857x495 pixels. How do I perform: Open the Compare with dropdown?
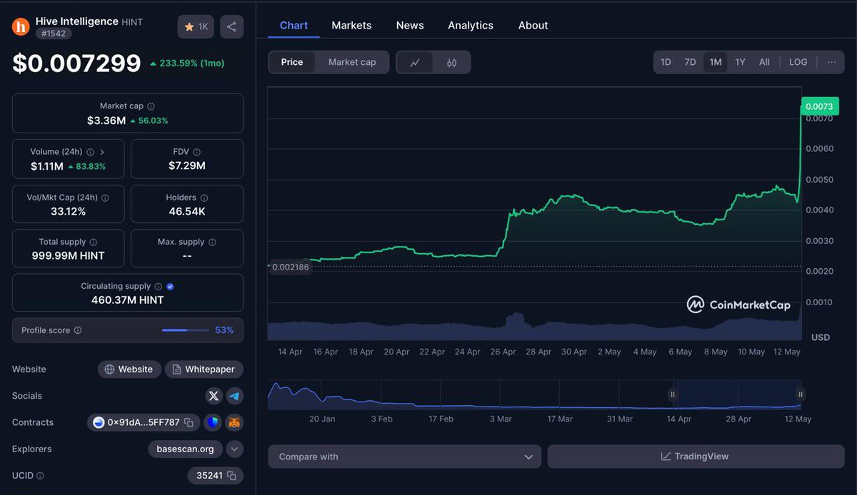click(x=404, y=456)
